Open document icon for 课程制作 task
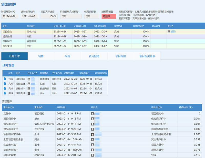This screenshot has width=205, height=158. click(x=5, y=88)
